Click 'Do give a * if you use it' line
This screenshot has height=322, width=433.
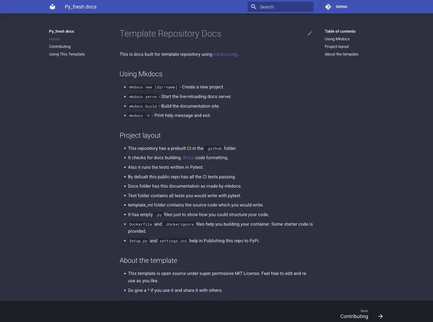[x=175, y=291]
